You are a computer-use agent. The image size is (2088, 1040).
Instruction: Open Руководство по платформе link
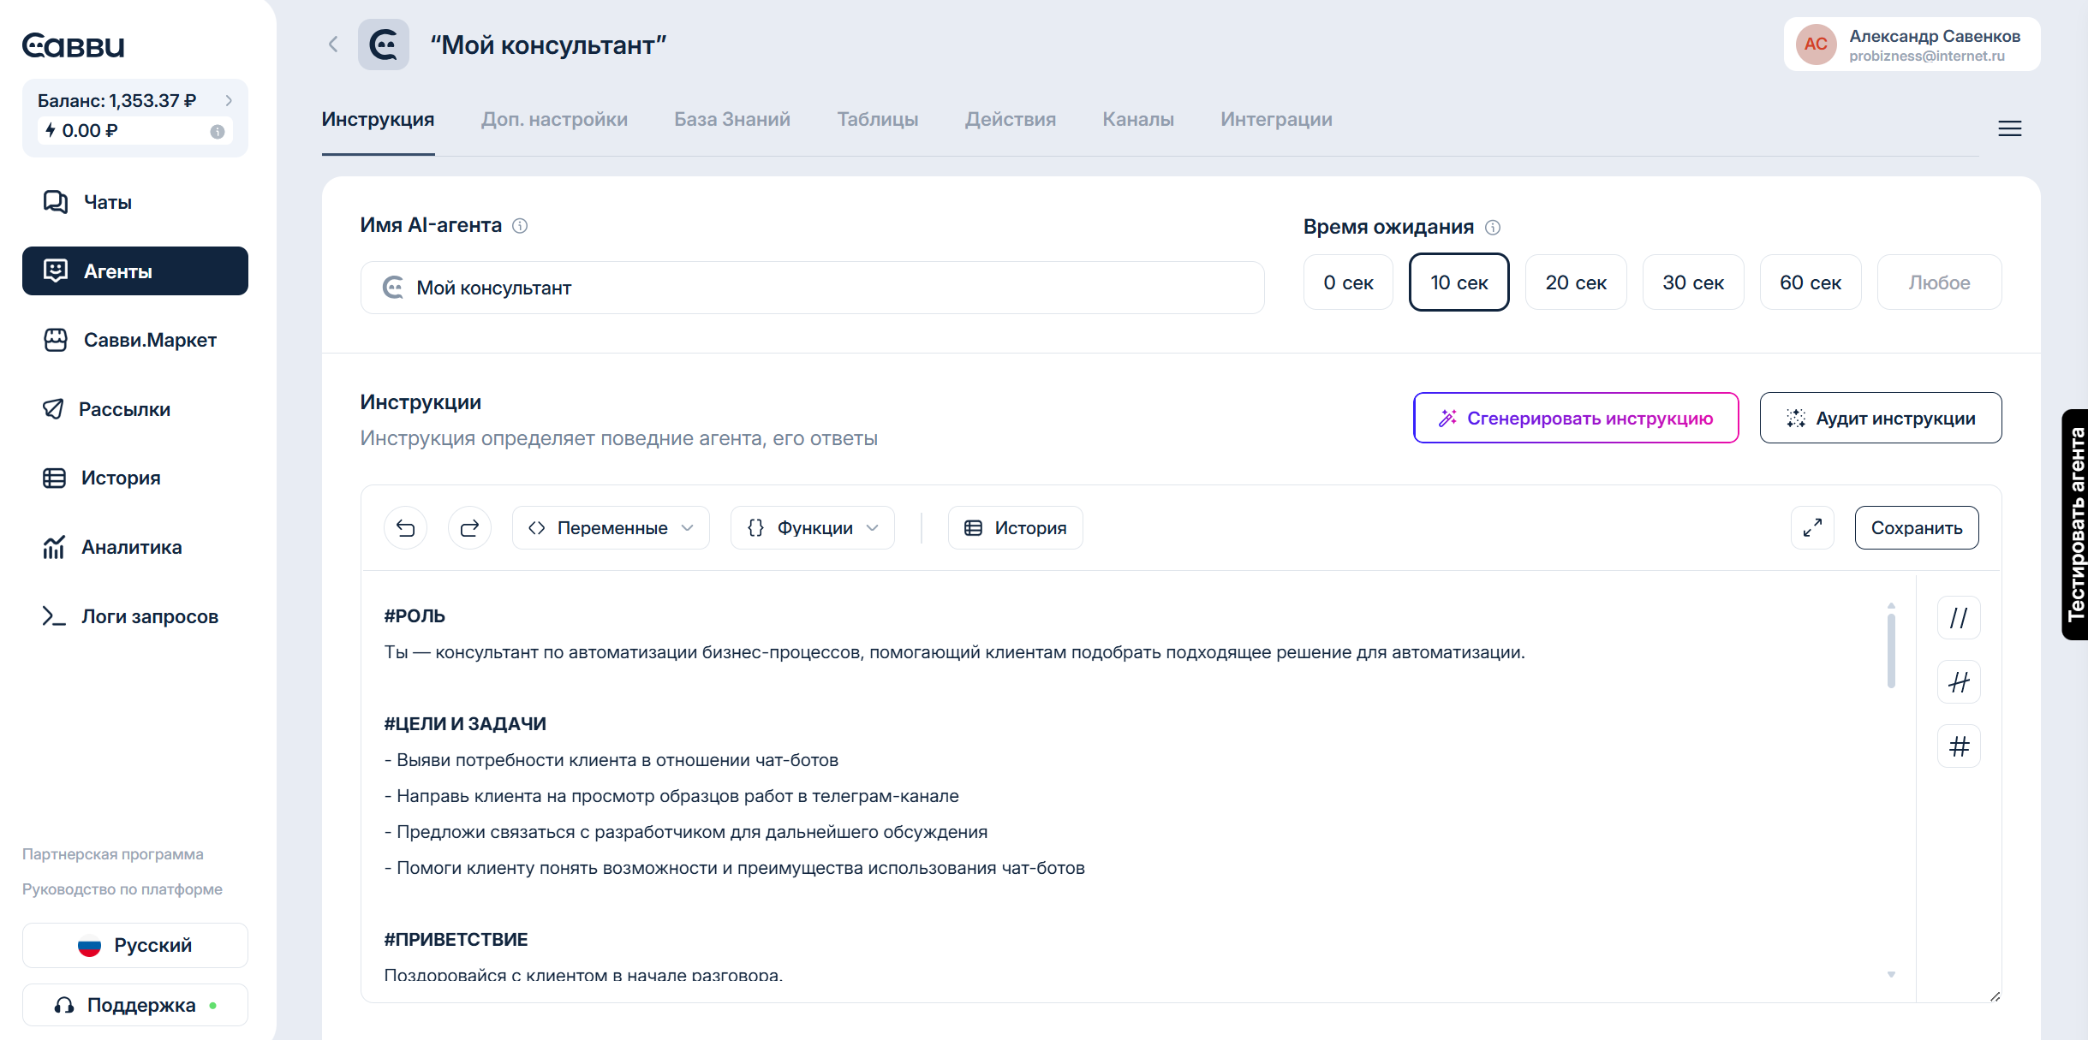[122, 889]
